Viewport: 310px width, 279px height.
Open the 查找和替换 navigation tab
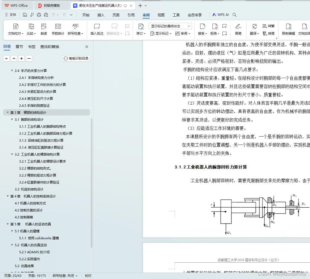50,47
